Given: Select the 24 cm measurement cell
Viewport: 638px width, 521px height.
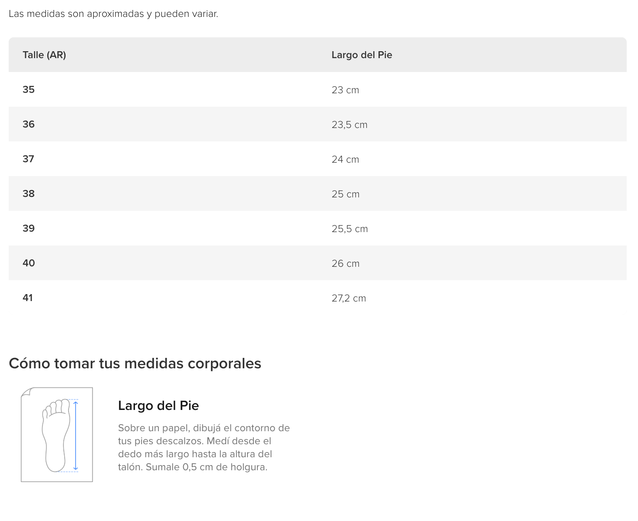Looking at the screenshot, I should click(x=345, y=159).
